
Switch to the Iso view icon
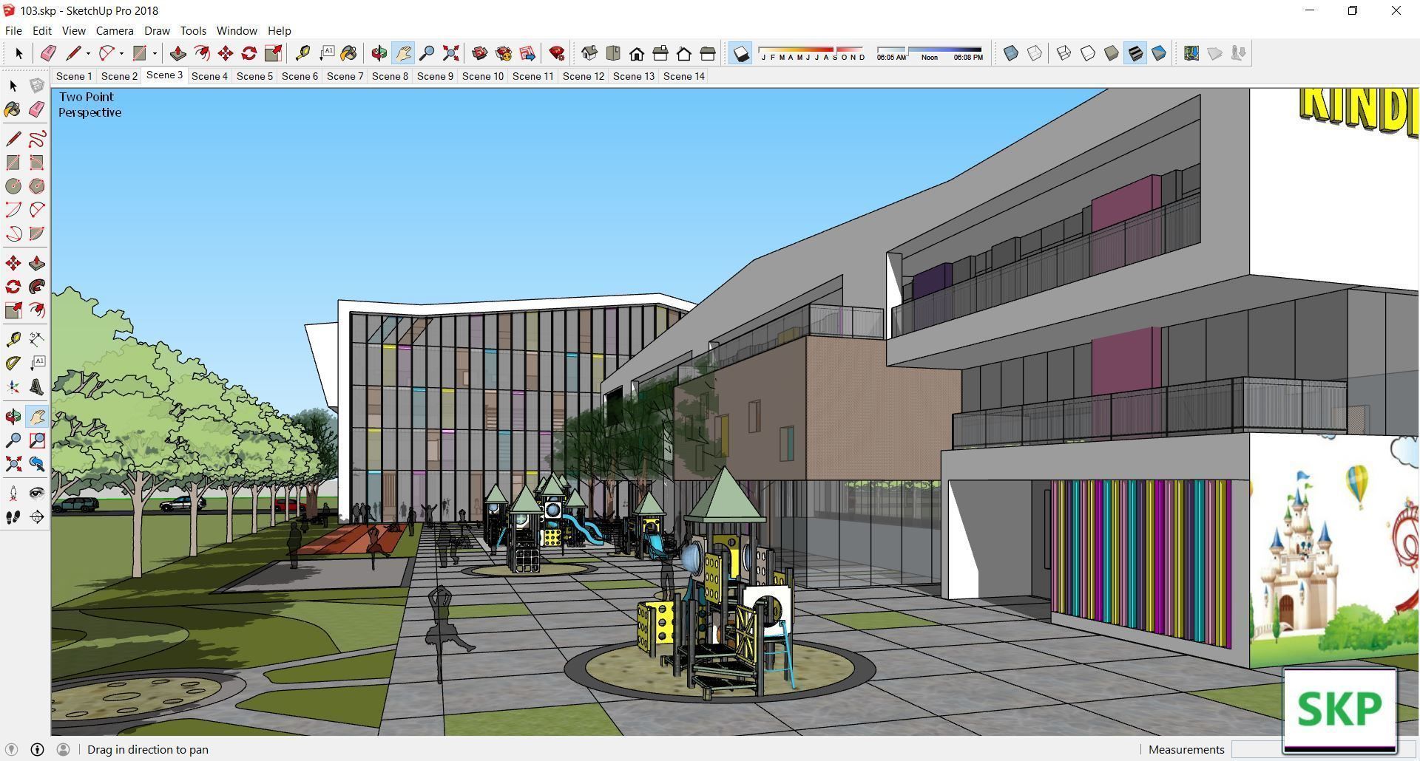tap(589, 53)
